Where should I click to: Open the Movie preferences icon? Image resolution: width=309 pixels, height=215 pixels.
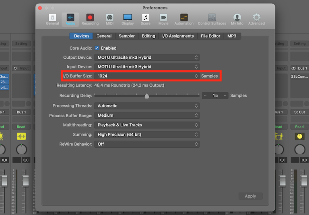tap(163, 19)
